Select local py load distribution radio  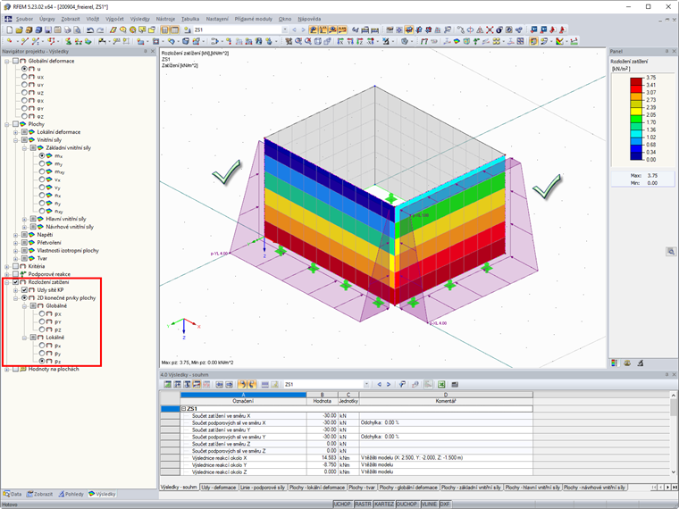click(42, 354)
